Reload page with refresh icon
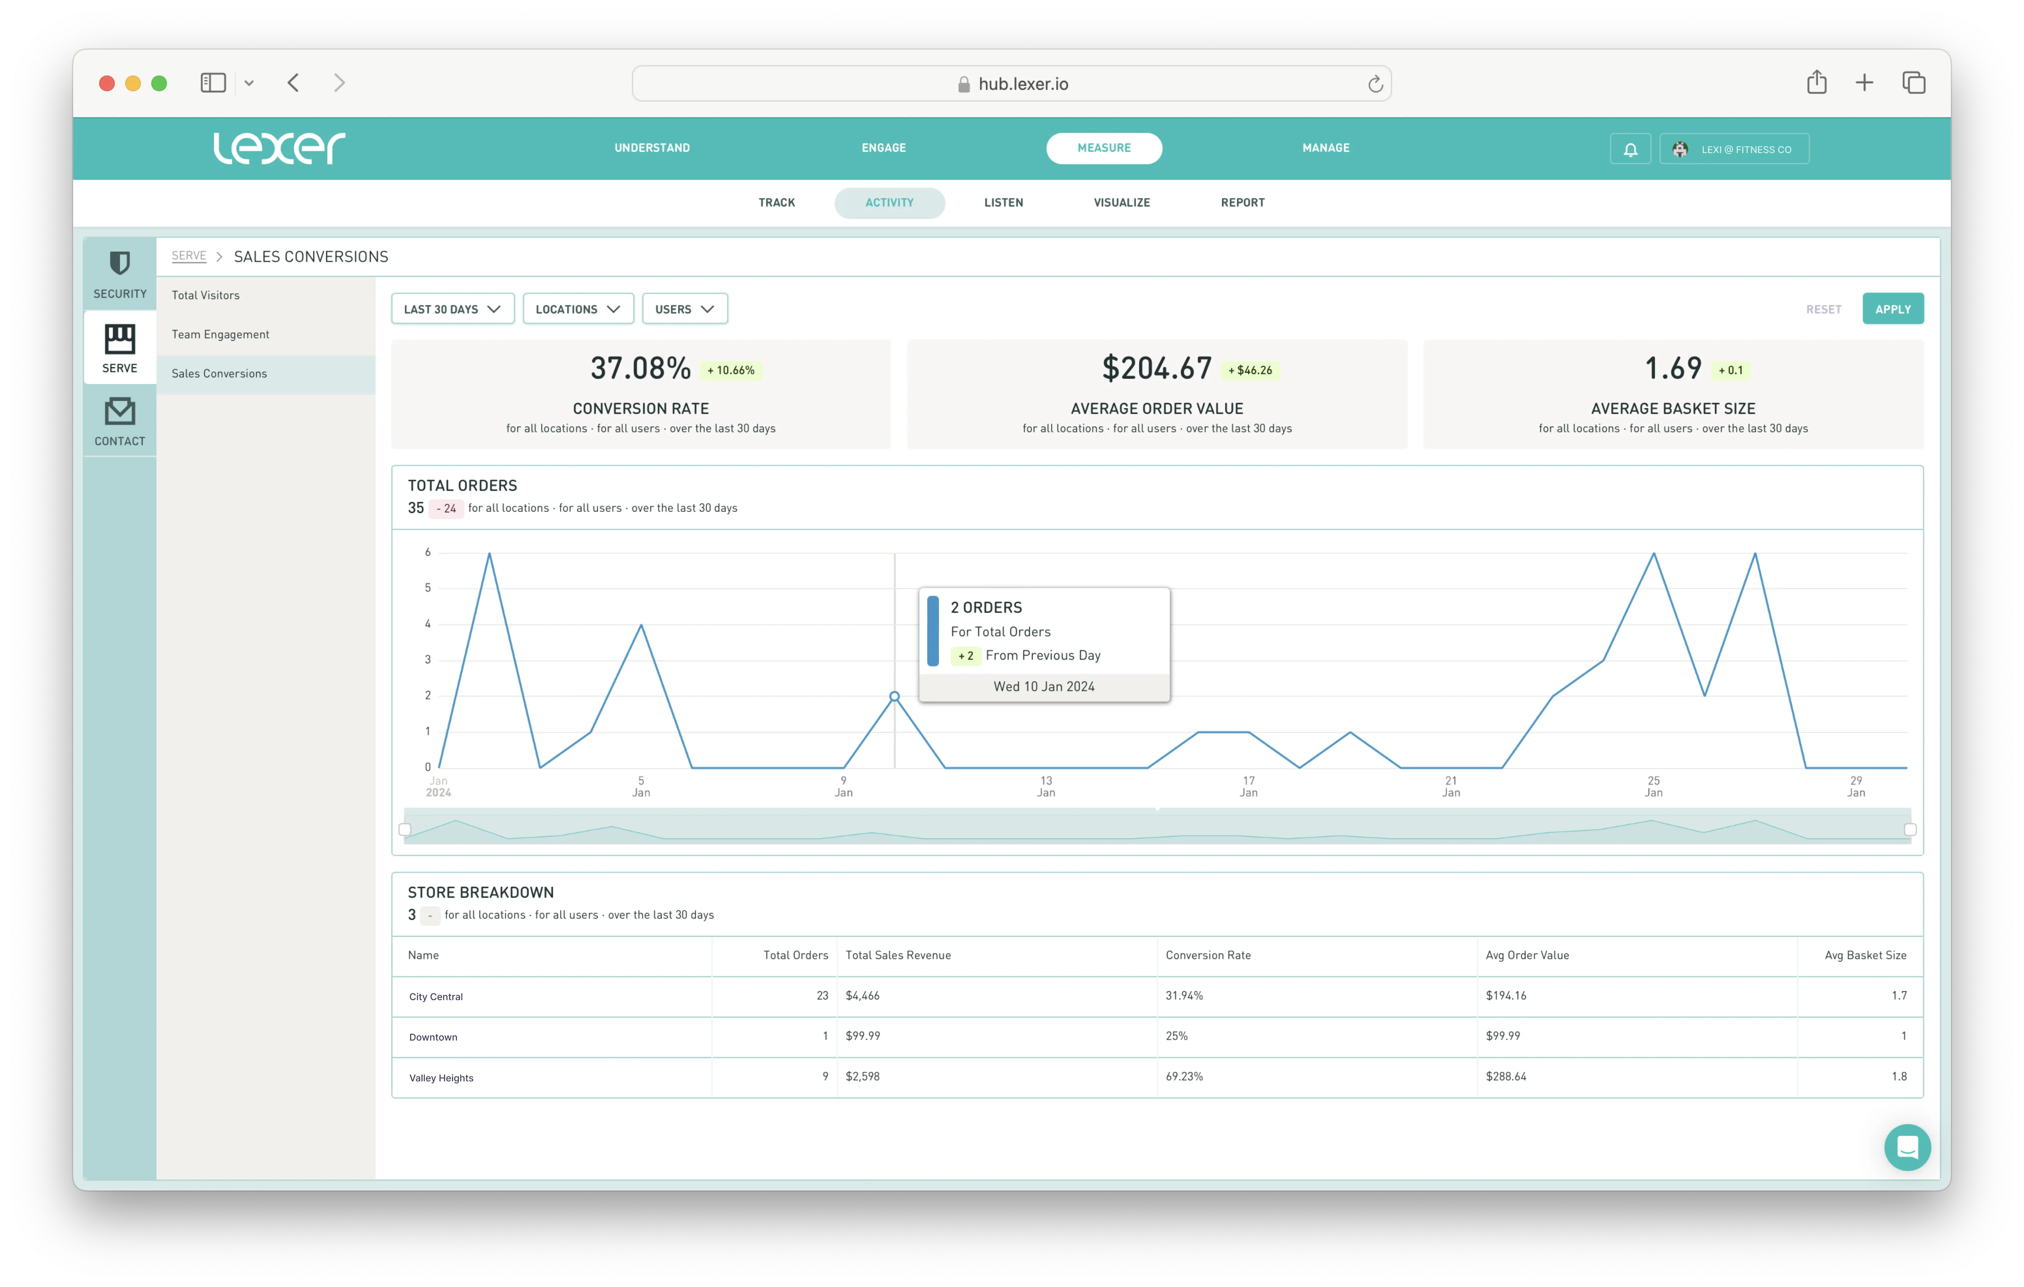Viewport: 2024px width, 1287px height. pyautogui.click(x=1375, y=83)
